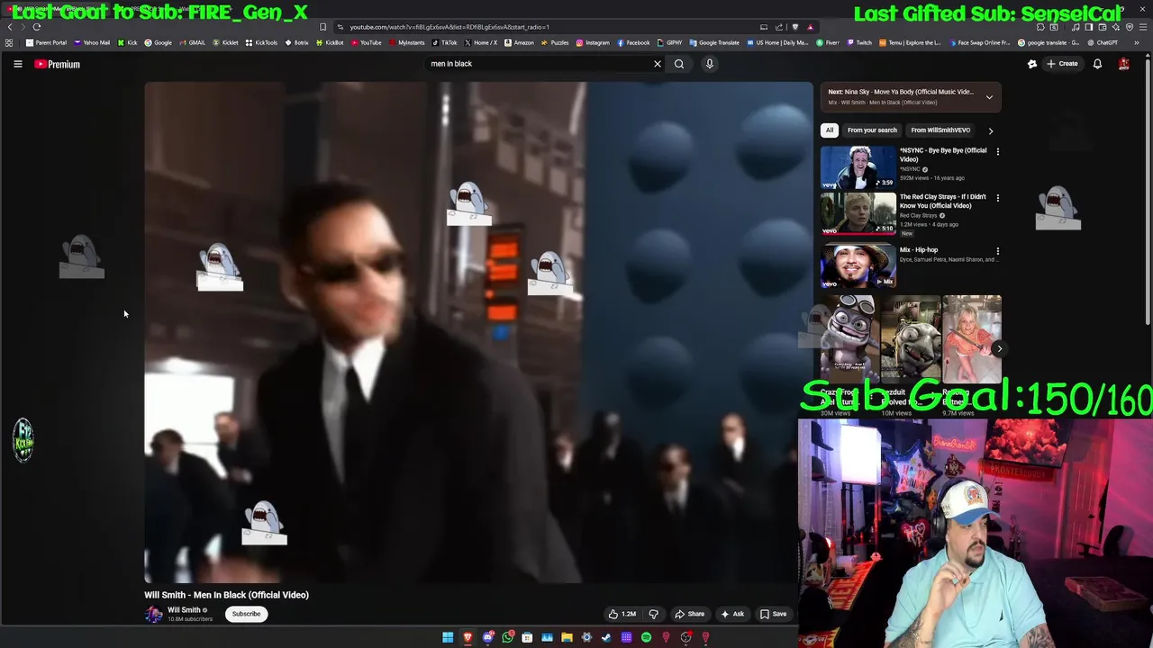Open the Crazy Frog short thumbnail
This screenshot has height=648, width=1153.
click(849, 338)
